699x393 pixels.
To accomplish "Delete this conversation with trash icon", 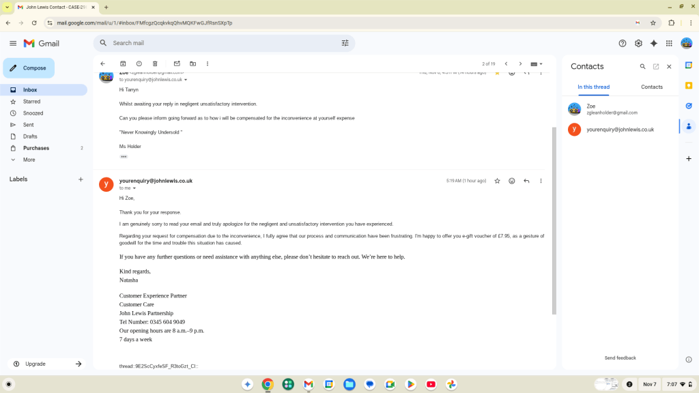I will click(155, 63).
